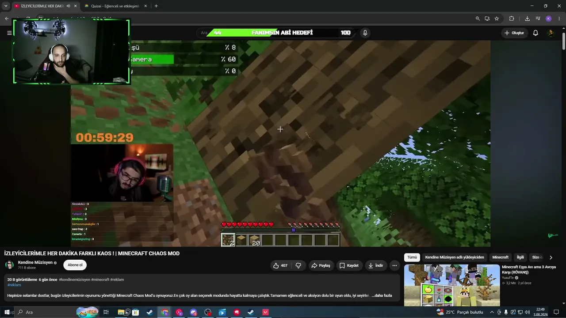The height and width of the screenshot is (318, 566).
Task: Share the video via Paylaş
Action: click(321, 265)
